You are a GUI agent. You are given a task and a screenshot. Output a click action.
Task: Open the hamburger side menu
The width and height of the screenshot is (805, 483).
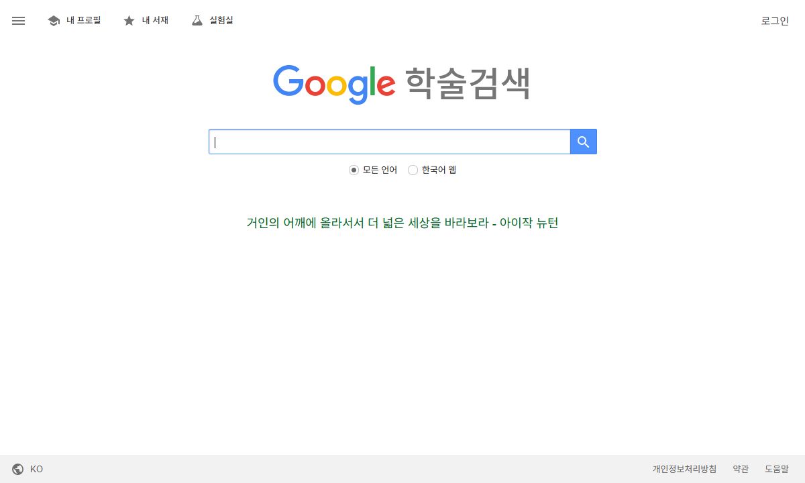tap(19, 21)
